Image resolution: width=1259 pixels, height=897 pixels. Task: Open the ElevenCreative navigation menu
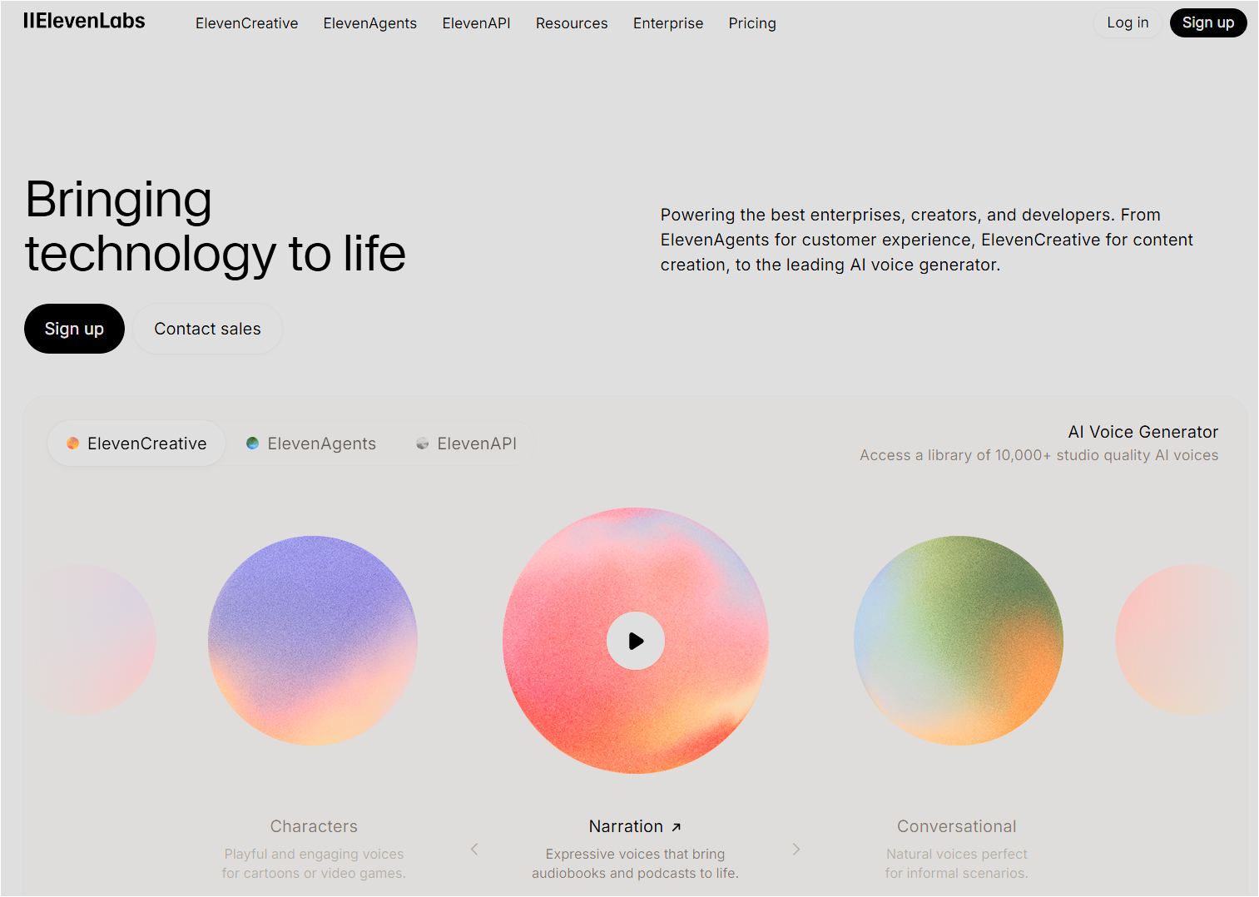246,23
